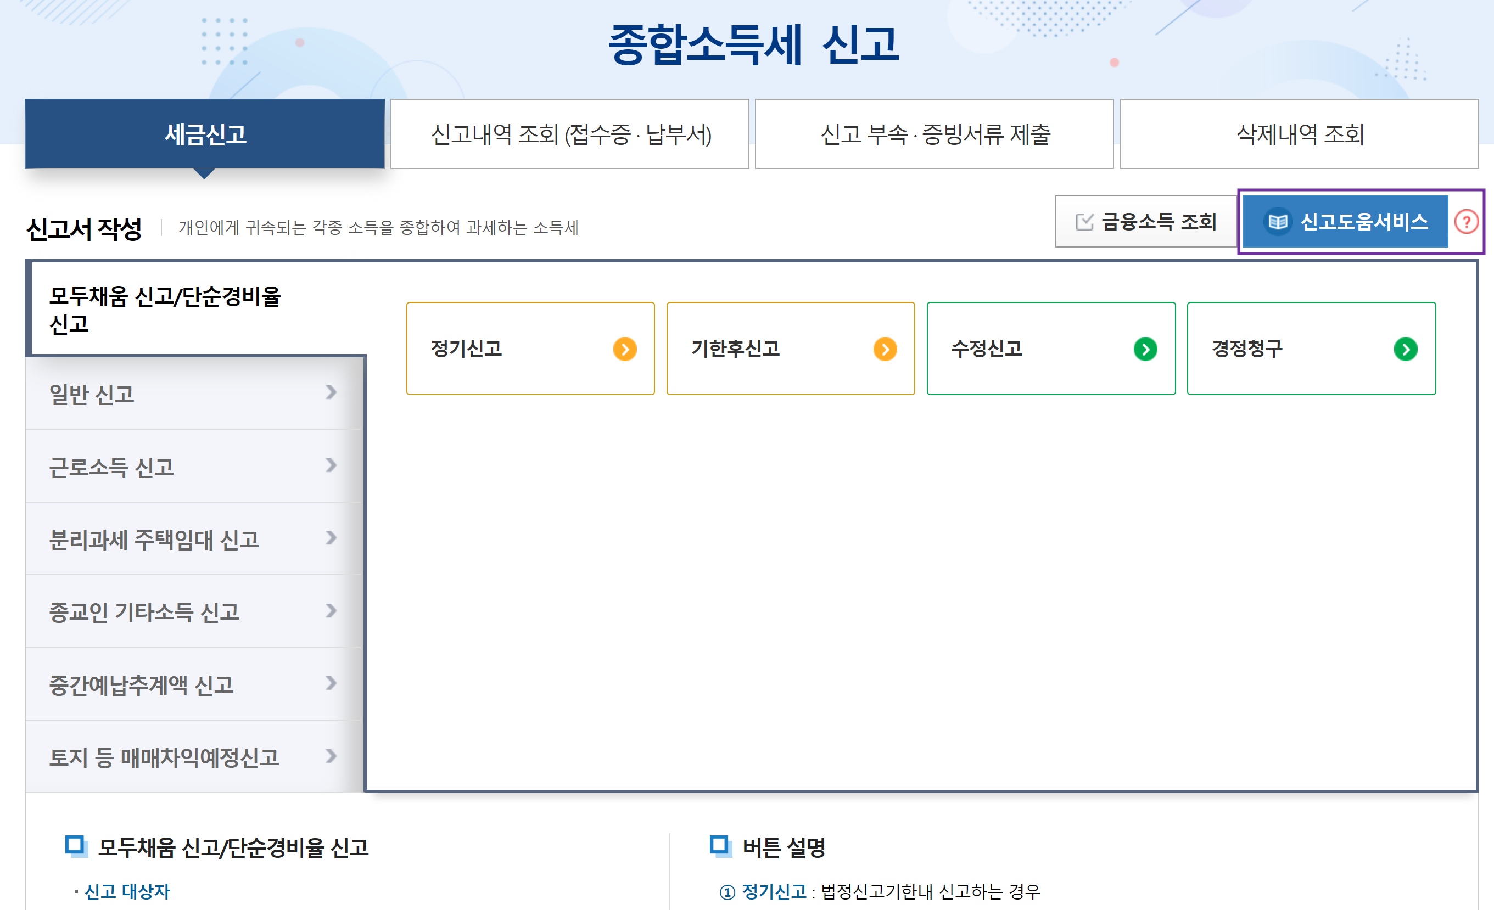The image size is (1494, 910).
Task: Click the red question mark help icon
Action: point(1465,222)
